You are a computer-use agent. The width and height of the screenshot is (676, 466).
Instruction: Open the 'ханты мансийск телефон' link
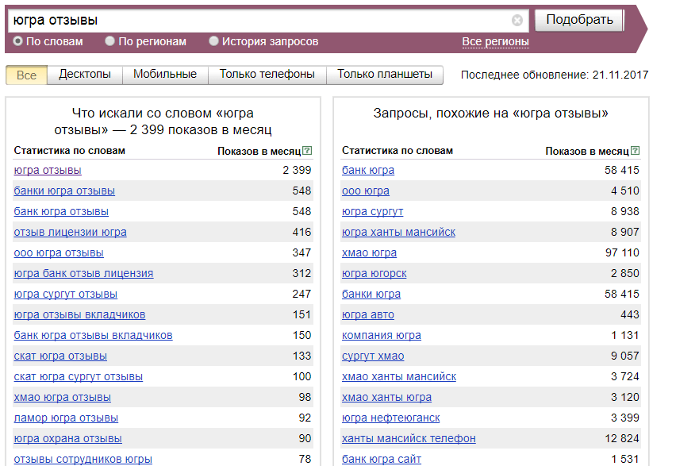[x=409, y=439]
